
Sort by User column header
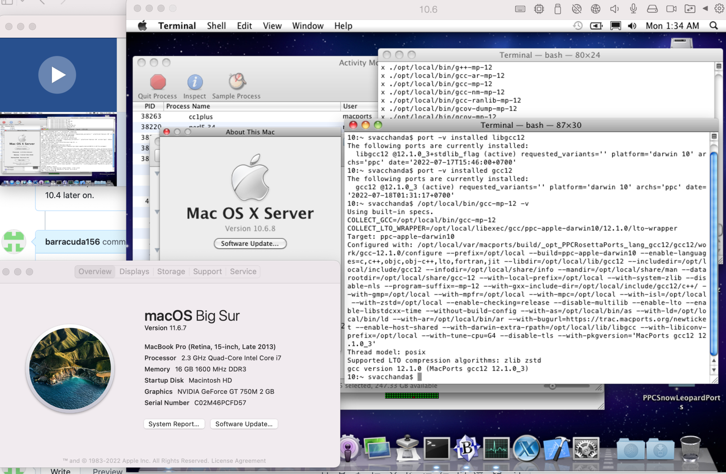tap(359, 106)
